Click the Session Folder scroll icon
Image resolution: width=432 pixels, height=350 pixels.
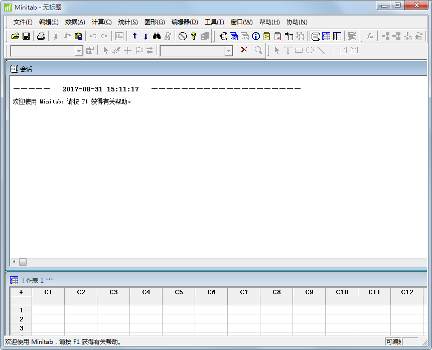click(223, 36)
